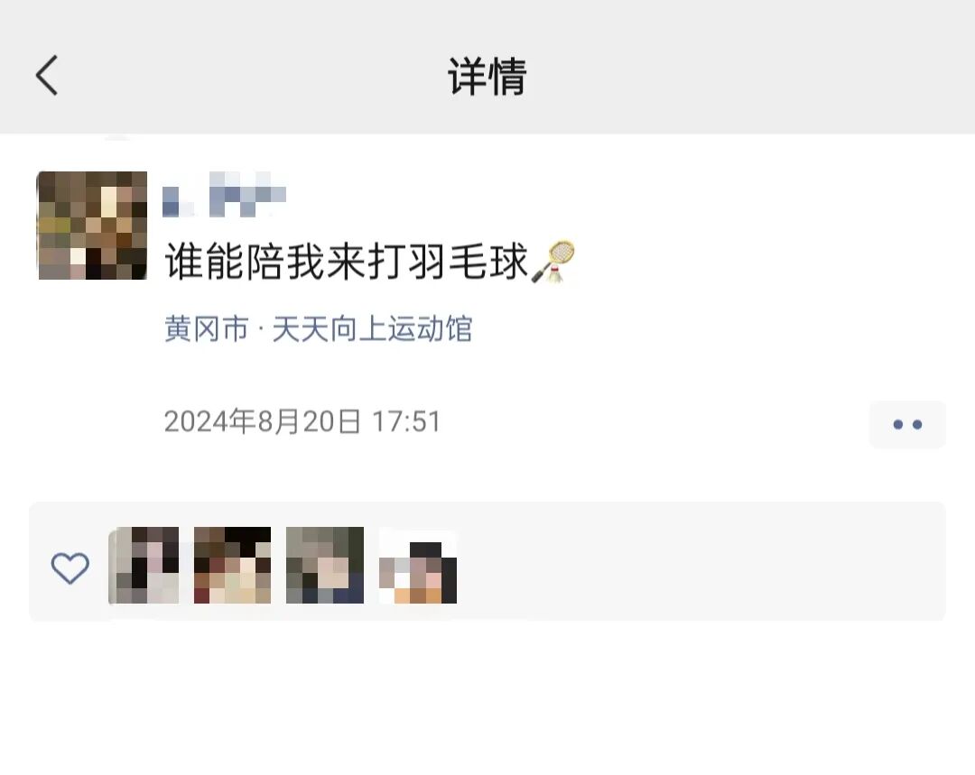Tap the date 2024年8月20日

pyautogui.click(x=263, y=421)
